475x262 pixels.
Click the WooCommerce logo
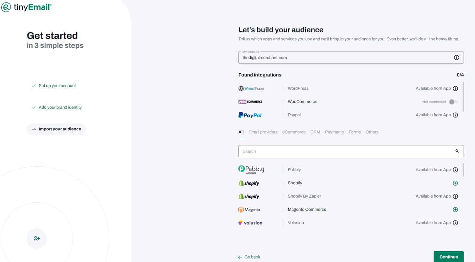(250, 102)
